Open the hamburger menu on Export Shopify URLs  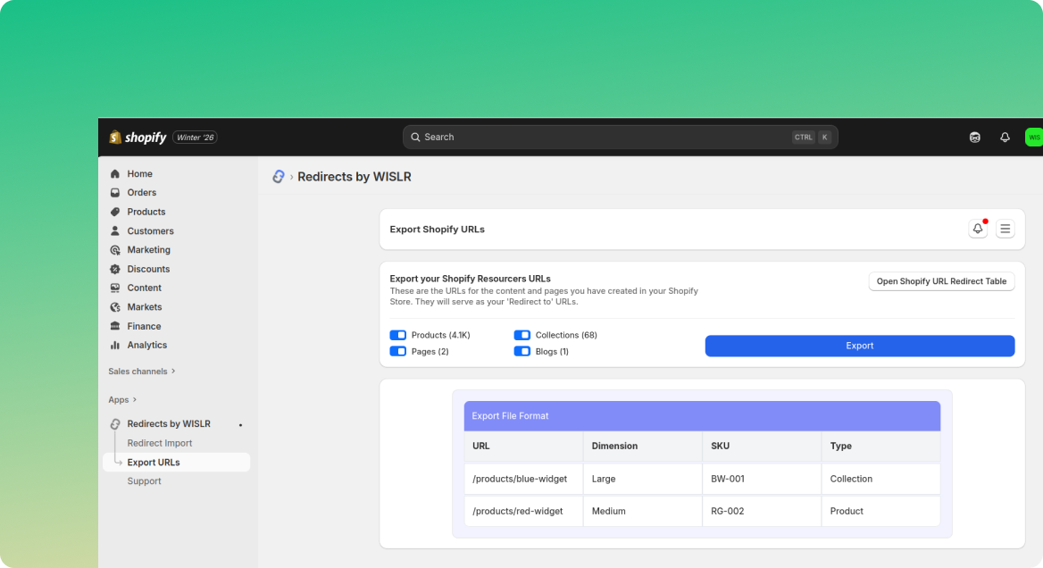1005,228
